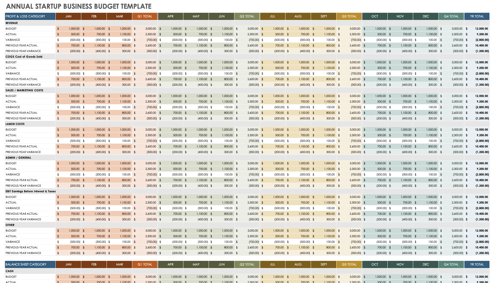Click the COGS Cost of Goods Sold label
The width and height of the screenshot is (496, 283).
click(x=24, y=57)
